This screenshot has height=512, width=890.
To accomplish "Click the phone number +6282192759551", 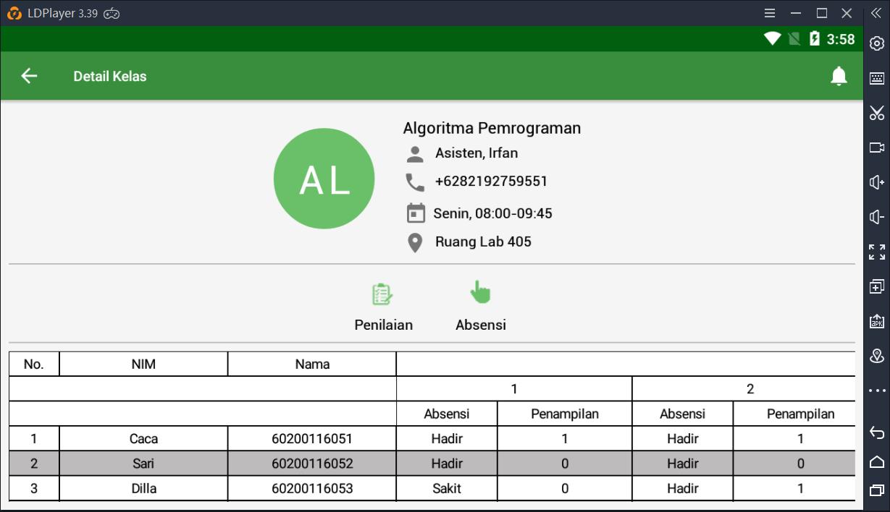I will 491,182.
